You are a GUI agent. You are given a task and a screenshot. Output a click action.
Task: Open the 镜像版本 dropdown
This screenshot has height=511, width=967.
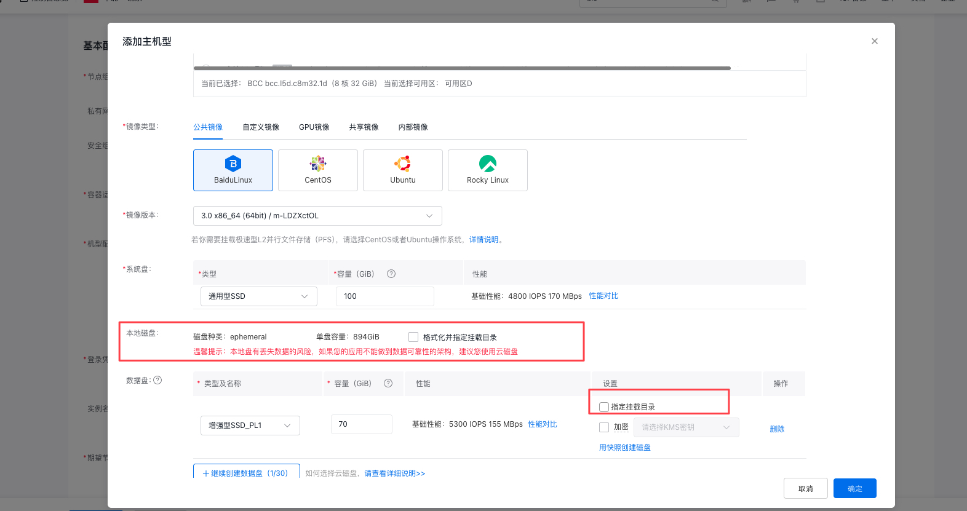[x=317, y=216]
